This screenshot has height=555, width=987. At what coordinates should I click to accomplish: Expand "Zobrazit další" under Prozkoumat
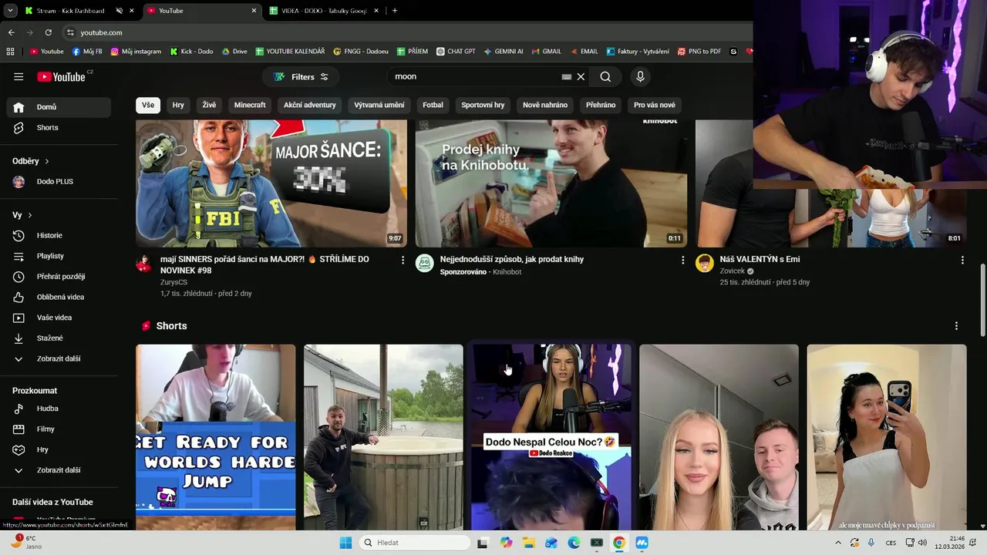click(x=59, y=470)
